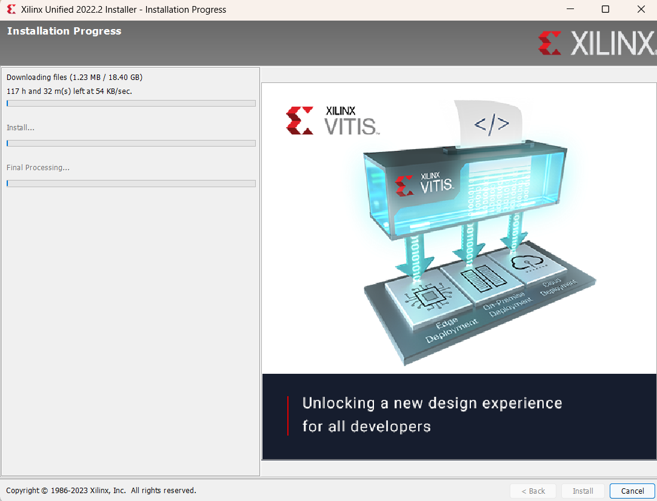Click the Edge Deployment chip icon

429,297
